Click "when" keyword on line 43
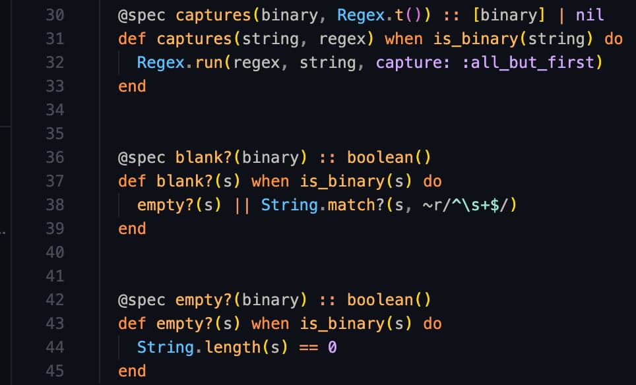The height and width of the screenshot is (385, 636). coord(270,324)
